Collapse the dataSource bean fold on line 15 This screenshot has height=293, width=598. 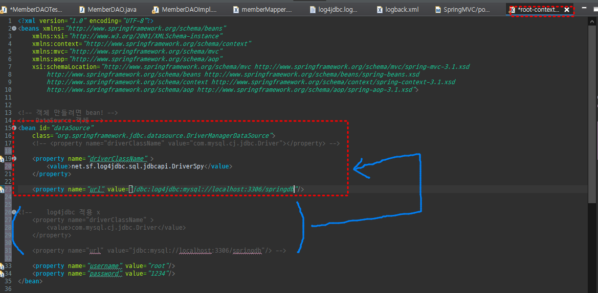[14, 128]
